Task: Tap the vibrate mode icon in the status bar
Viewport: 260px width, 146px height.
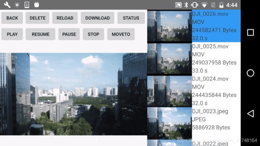Action: click(x=194, y=5)
